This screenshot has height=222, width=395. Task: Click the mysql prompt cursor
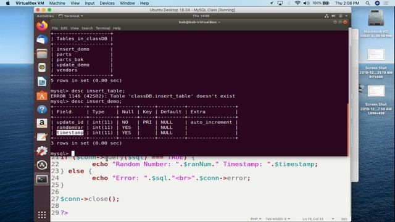(x=73, y=154)
